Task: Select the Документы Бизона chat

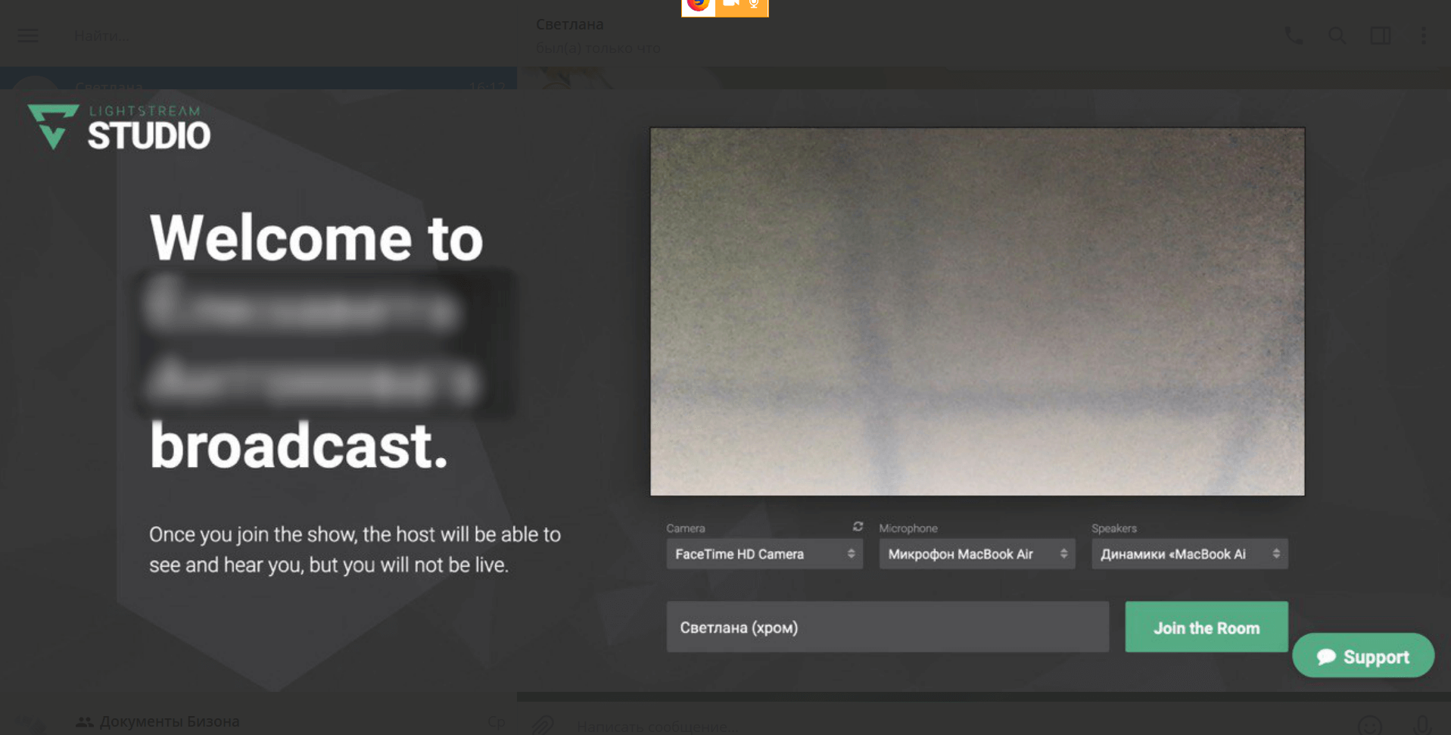Action: 170,721
